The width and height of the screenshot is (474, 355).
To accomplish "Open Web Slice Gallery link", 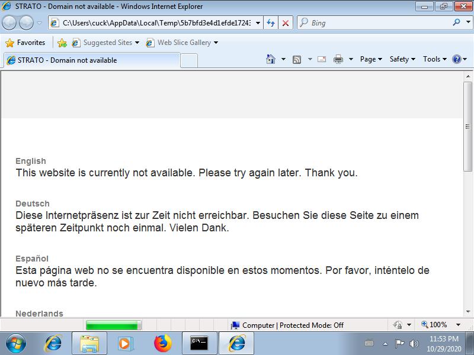I will 182,43.
